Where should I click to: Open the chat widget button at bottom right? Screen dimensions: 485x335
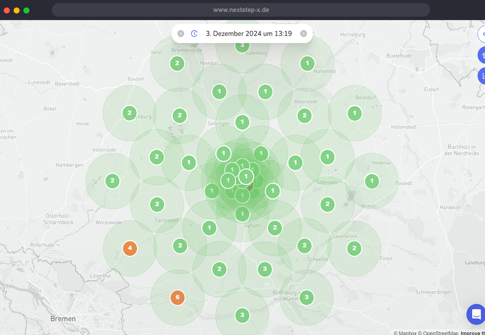[476, 314]
